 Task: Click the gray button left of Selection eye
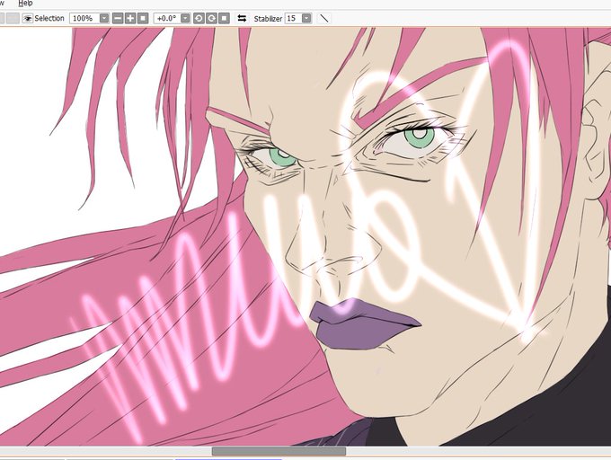coord(13,18)
